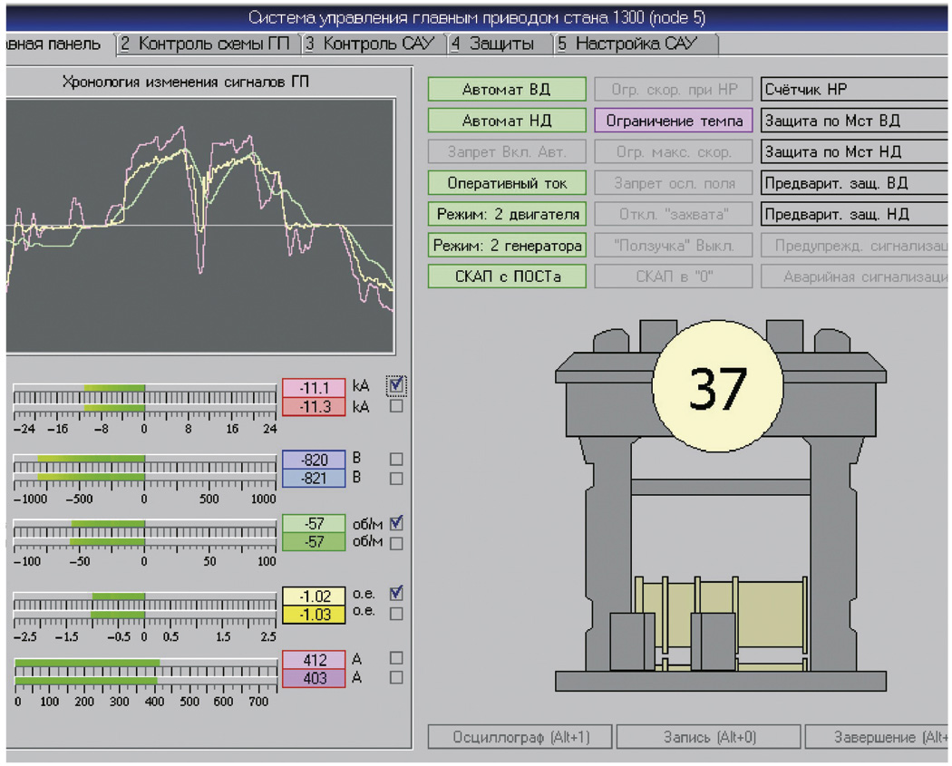
Task: Enable the checkbox beside -820 В
Action: coord(396,459)
